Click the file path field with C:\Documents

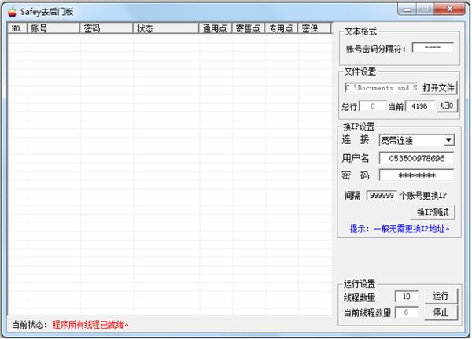381,88
